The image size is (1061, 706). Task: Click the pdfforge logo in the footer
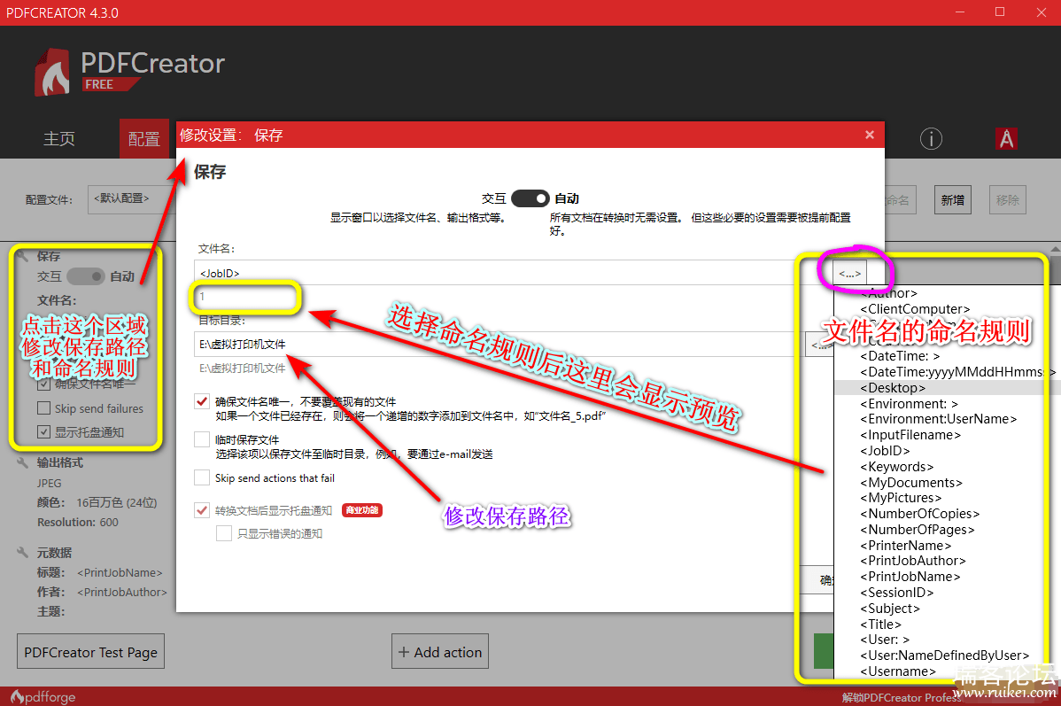(x=43, y=696)
